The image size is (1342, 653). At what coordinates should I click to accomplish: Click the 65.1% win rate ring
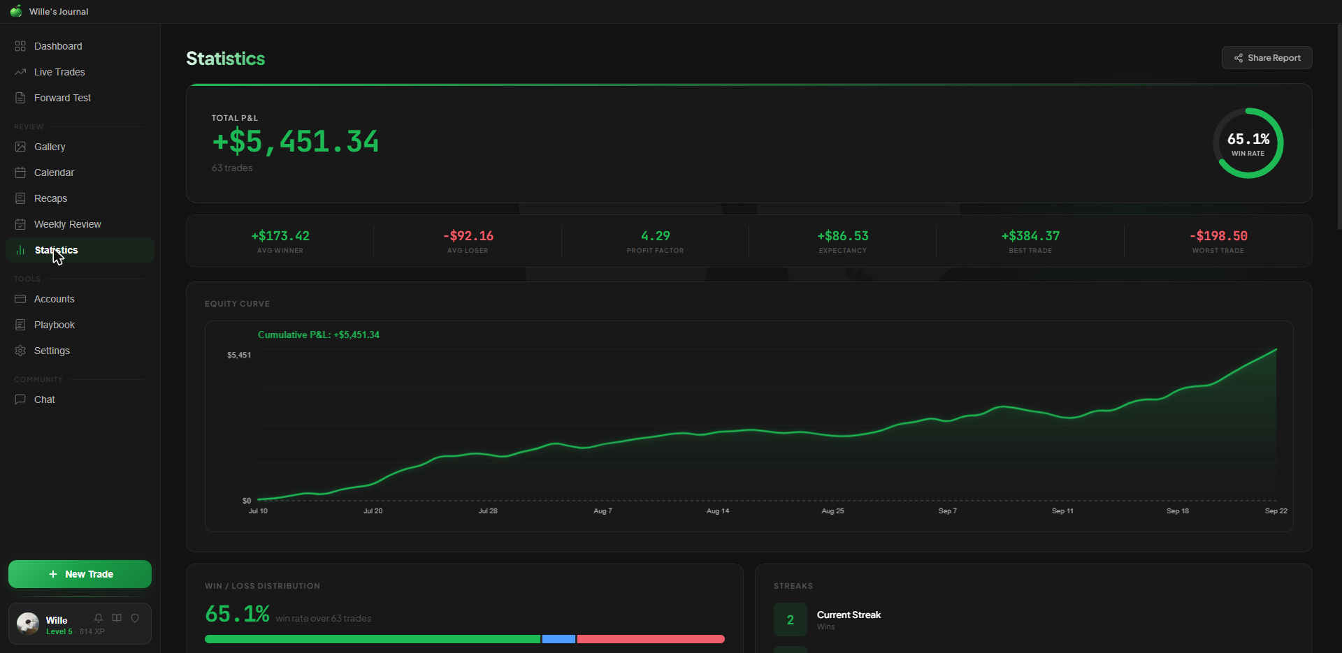tap(1248, 143)
